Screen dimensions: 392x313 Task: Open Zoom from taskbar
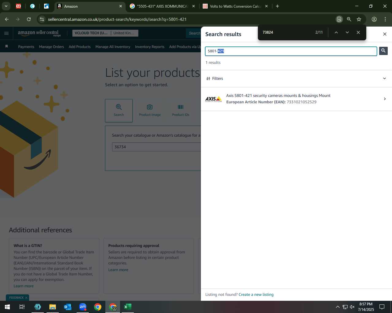point(83,307)
